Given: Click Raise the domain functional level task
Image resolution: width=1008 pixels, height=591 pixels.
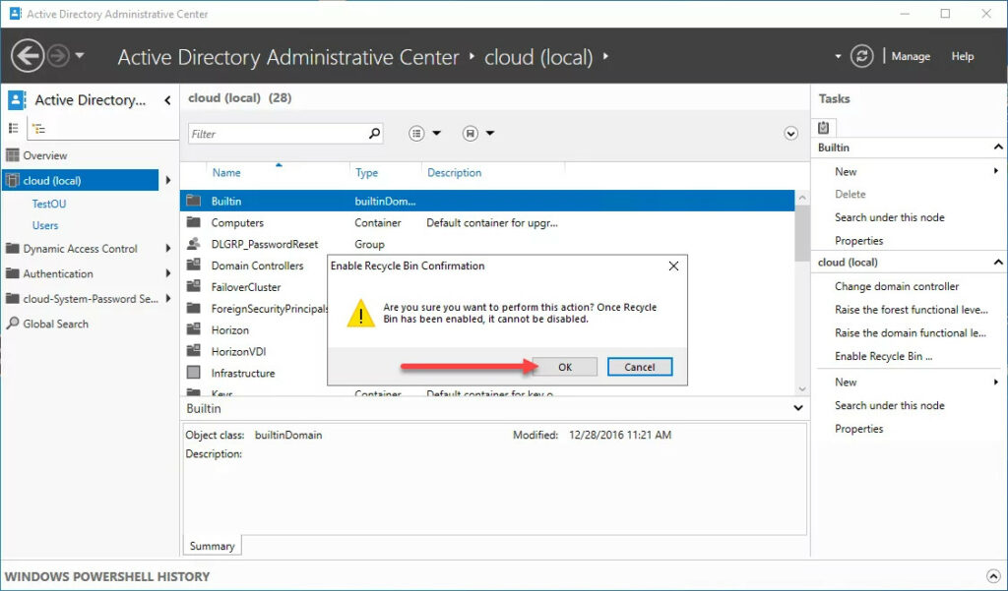Looking at the screenshot, I should coord(911,332).
